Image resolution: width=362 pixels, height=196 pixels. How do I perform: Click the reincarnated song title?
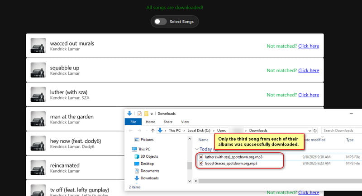[x=65, y=165]
